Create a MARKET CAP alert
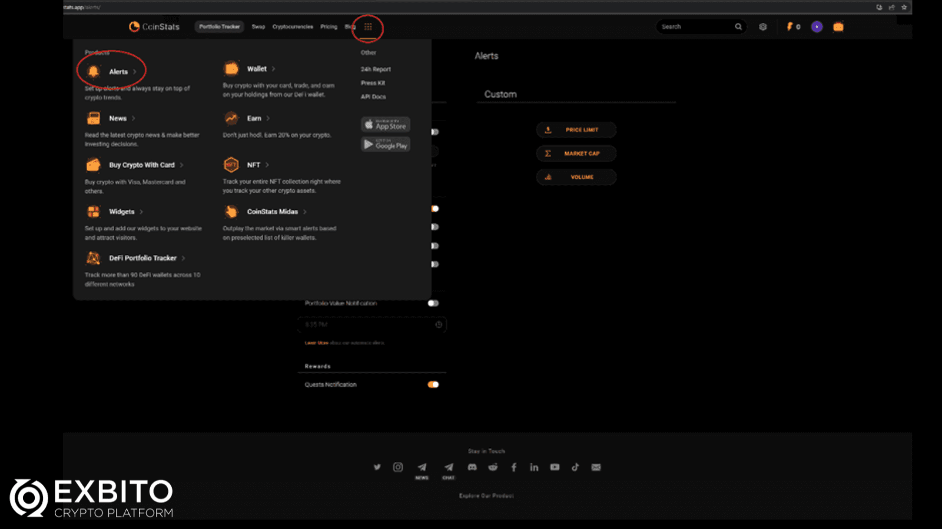Viewport: 942px width, 529px height. (576, 153)
